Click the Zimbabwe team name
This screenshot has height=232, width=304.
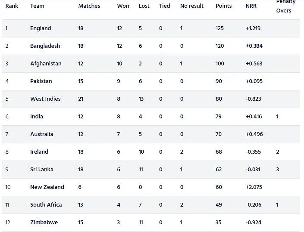[44, 223]
